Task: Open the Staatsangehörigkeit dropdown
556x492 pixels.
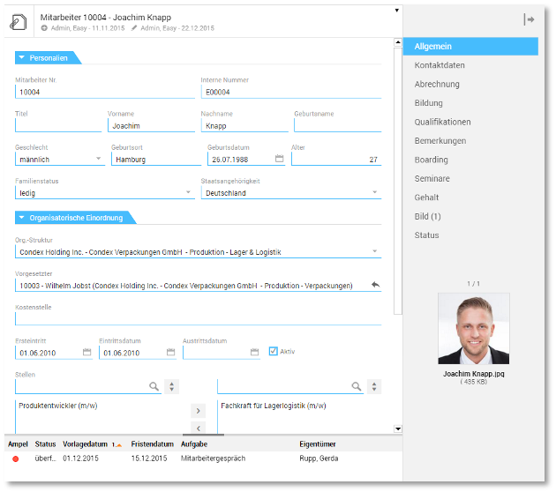Action: point(375,192)
